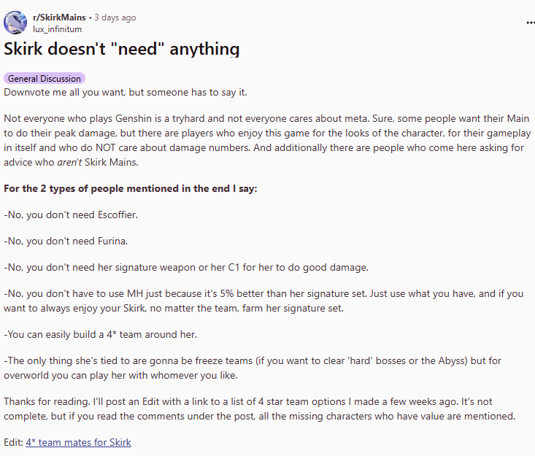Click the '3 days ago' timestamp
535x456 pixels.
115,18
